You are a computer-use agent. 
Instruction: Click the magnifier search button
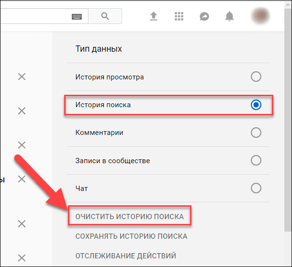pos(105,16)
